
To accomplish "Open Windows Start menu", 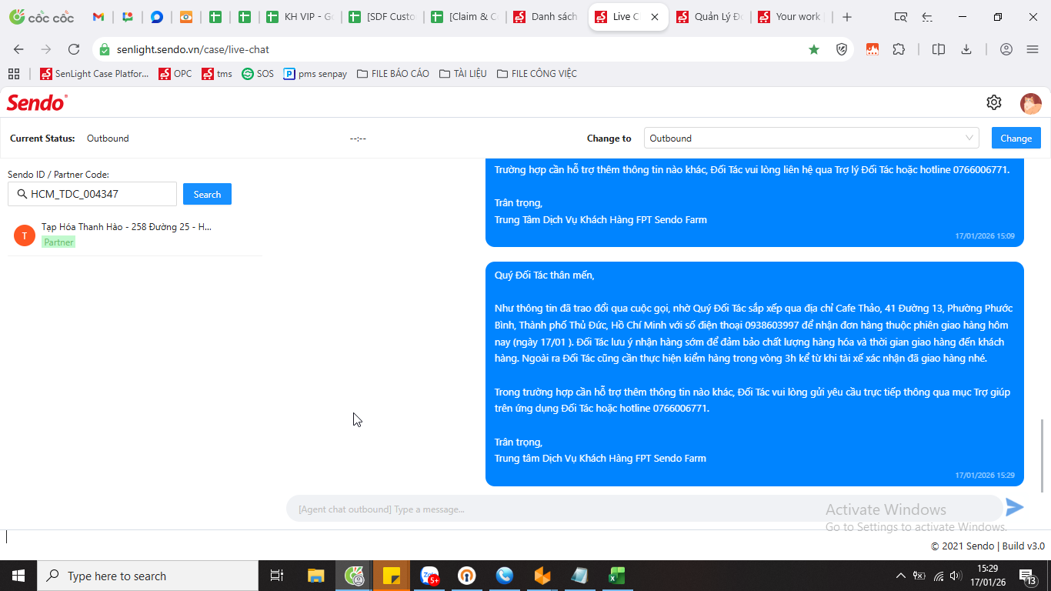I will [18, 576].
